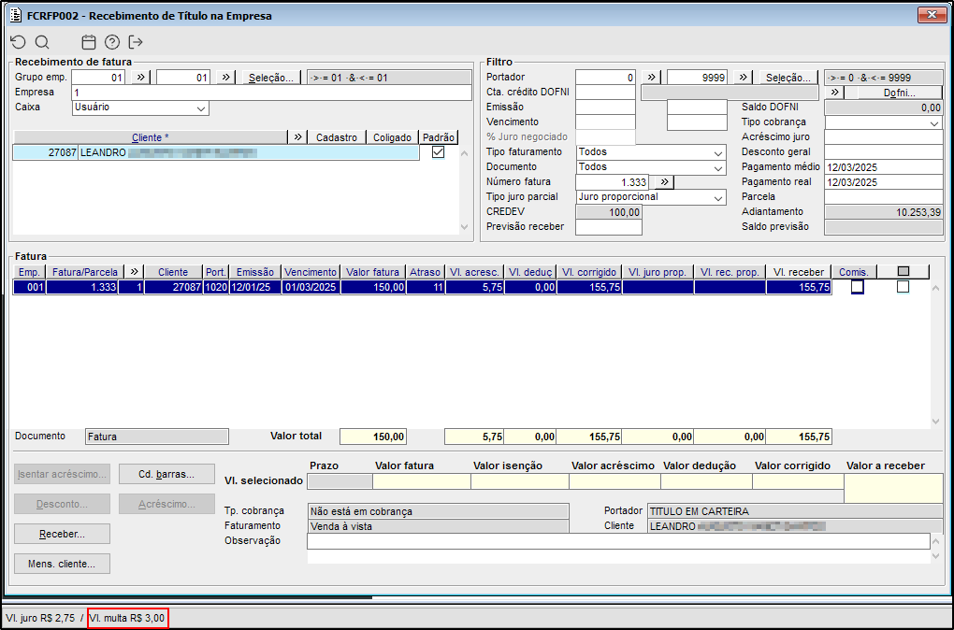Click the Desconto geral input field
Image resolution: width=954 pixels, height=630 pixels.
point(884,152)
